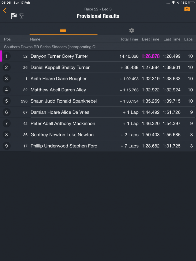Open Keith Hoare Diane Boughen result
The height and width of the screenshot is (261, 196).
pyautogui.click(x=59, y=79)
